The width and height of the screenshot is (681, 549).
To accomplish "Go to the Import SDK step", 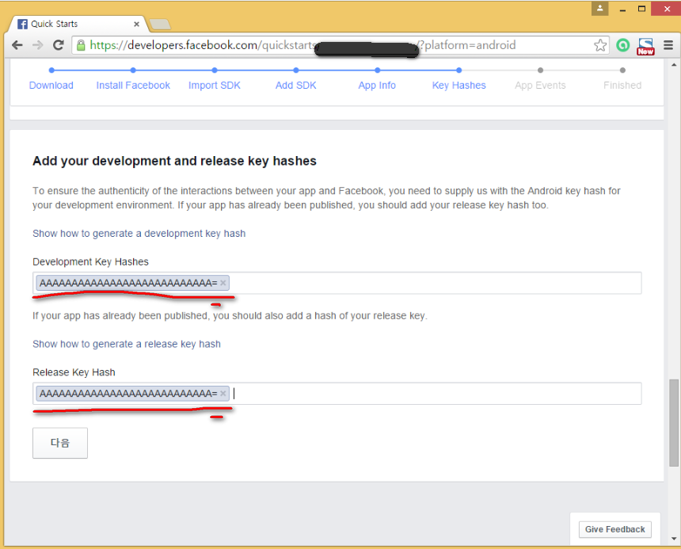I will tap(214, 85).
